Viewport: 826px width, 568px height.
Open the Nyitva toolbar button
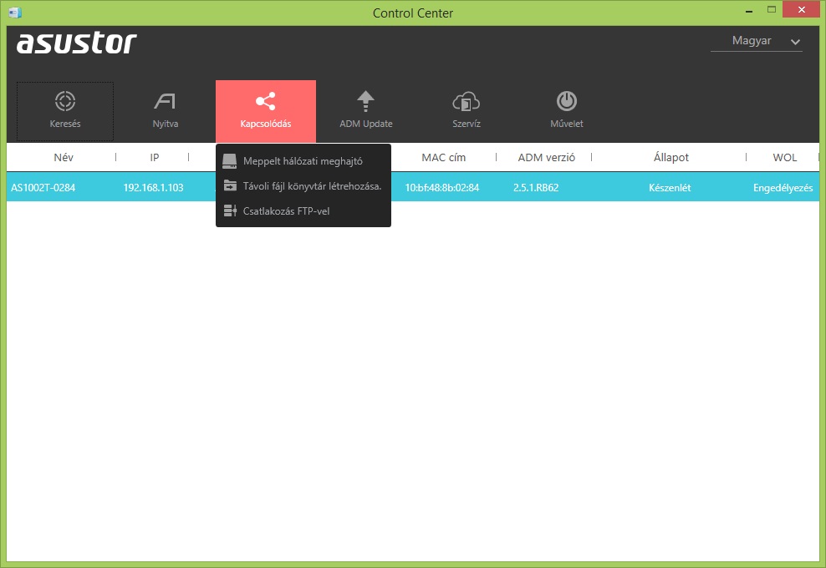coord(166,111)
